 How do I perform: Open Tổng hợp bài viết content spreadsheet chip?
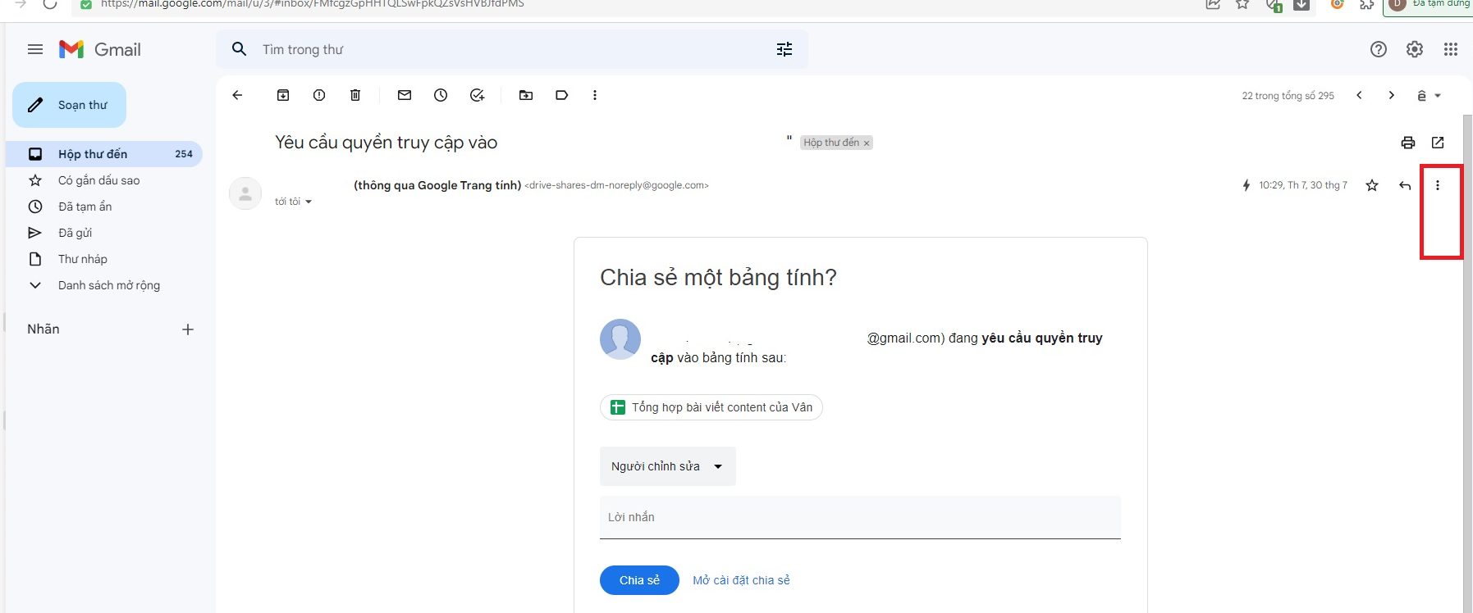point(711,407)
